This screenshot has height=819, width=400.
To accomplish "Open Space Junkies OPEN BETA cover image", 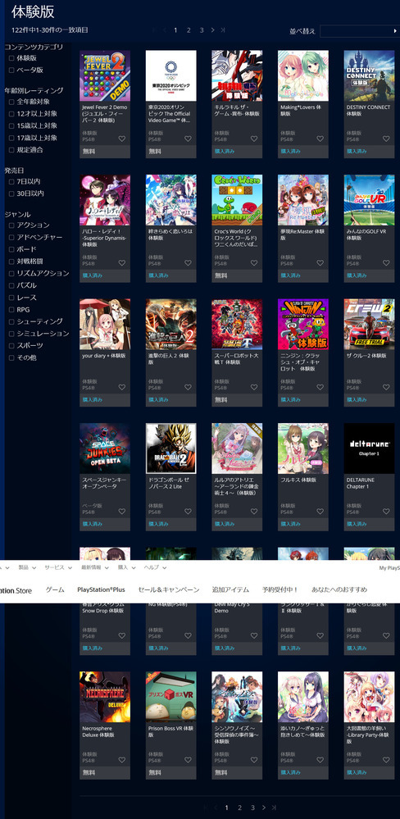I will pyautogui.click(x=105, y=448).
